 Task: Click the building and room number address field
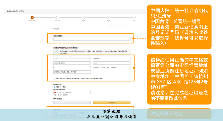[72, 72]
